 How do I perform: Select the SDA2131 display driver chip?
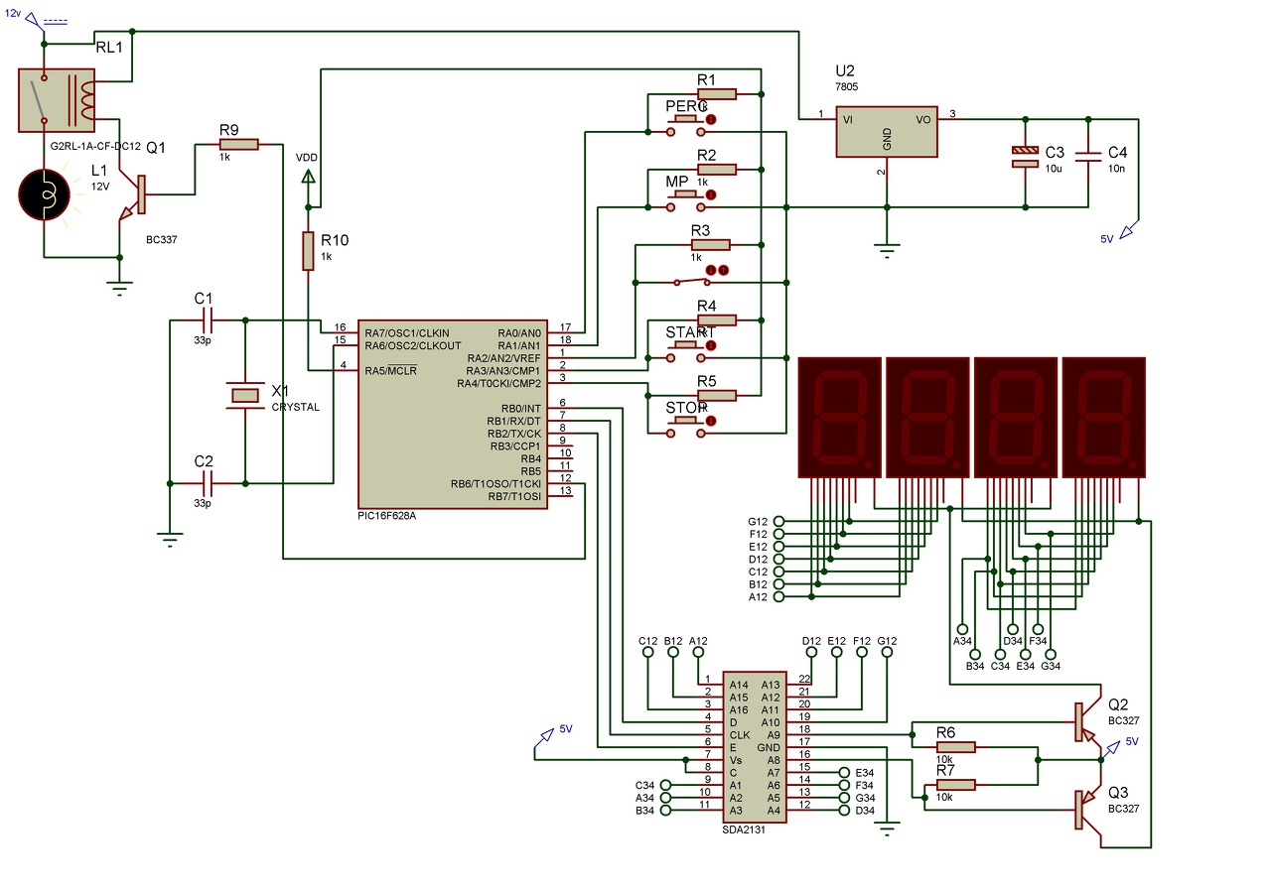pos(755,746)
